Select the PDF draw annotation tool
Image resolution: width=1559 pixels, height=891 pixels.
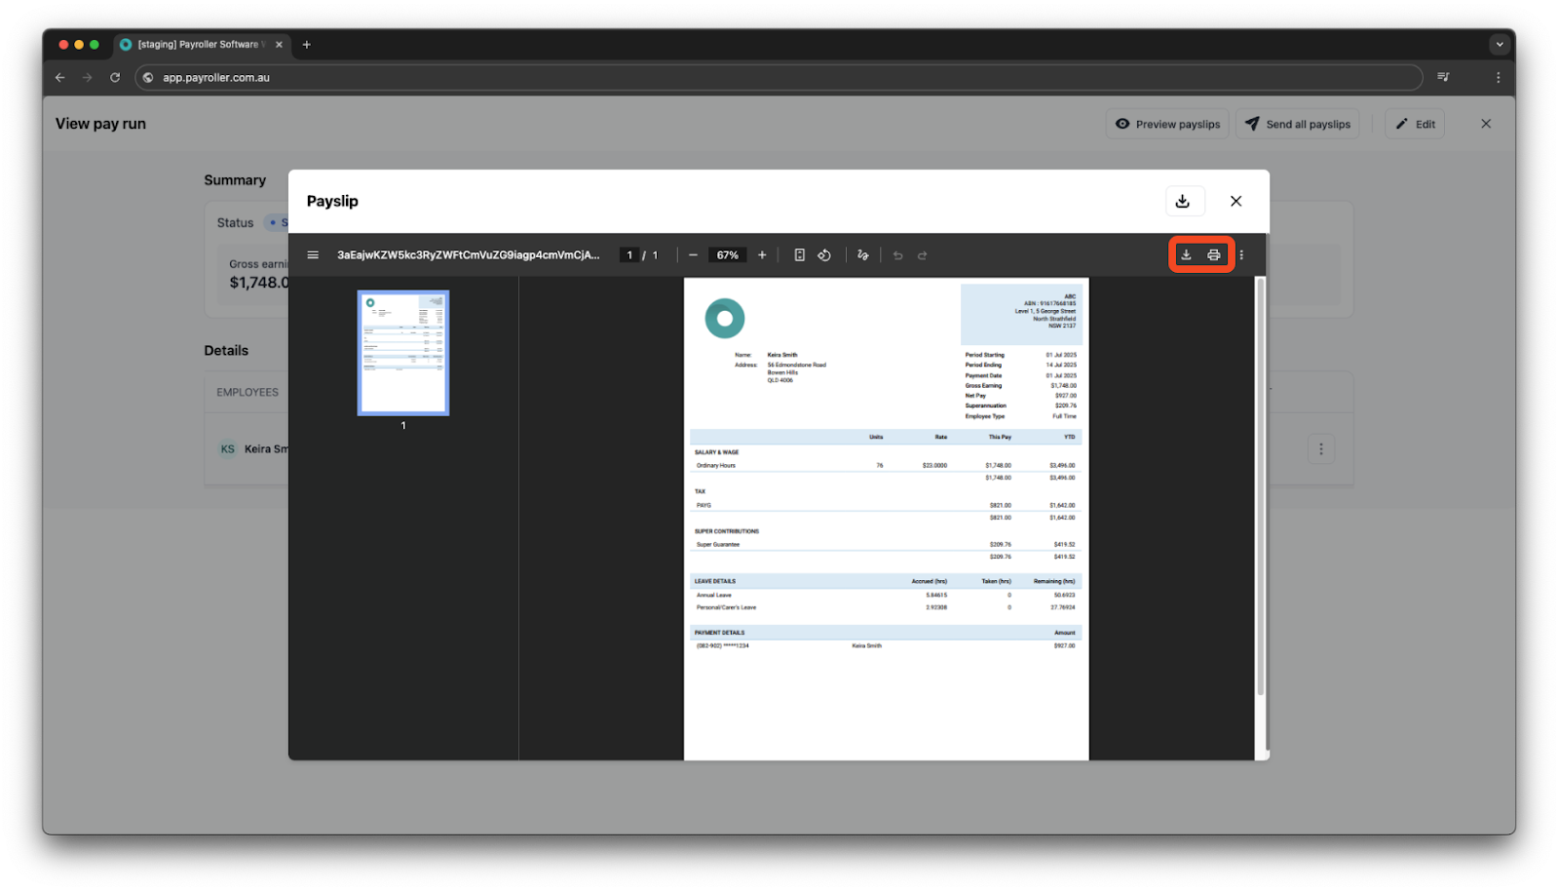click(x=862, y=255)
